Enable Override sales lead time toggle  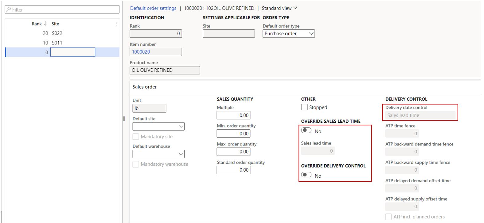pyautogui.click(x=306, y=130)
